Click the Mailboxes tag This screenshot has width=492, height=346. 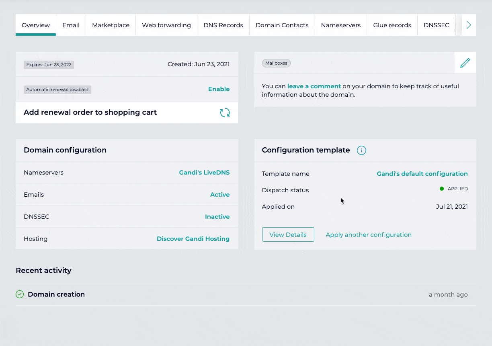click(276, 63)
